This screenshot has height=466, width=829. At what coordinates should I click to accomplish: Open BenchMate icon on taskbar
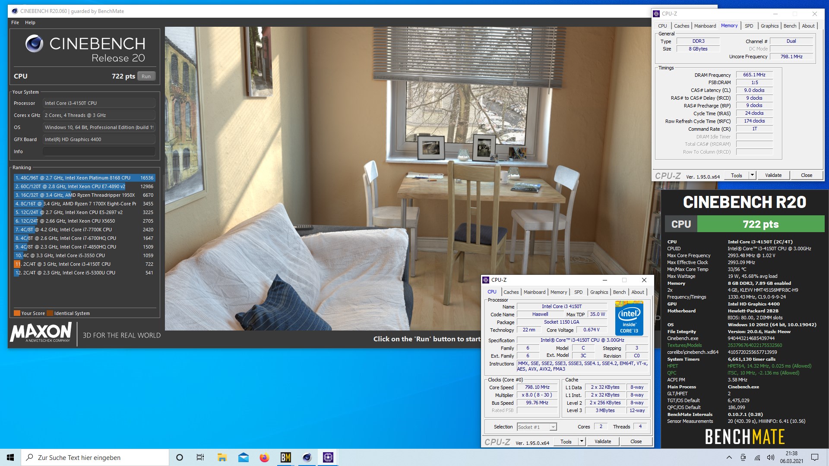(285, 457)
